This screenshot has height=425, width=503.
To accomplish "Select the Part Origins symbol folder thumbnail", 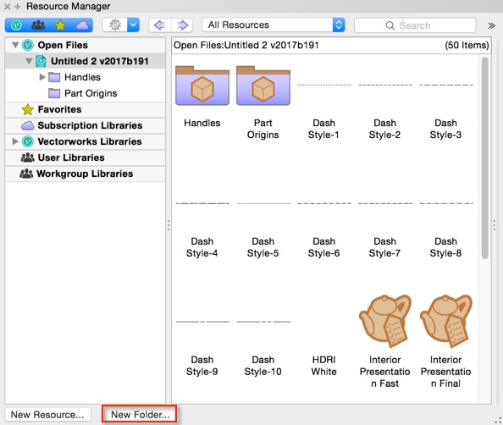I will coord(263,86).
